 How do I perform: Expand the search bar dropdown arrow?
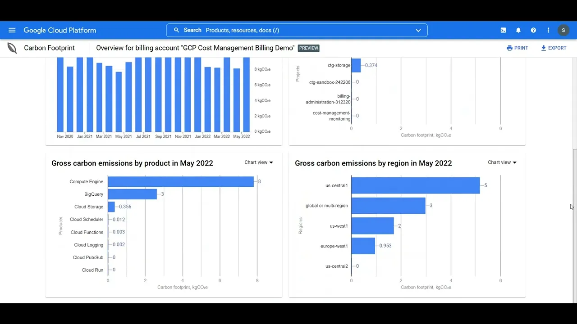click(x=418, y=30)
